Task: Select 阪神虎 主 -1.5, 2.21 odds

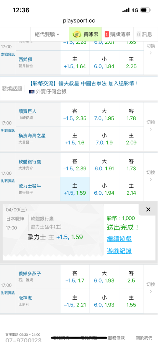Action: tap(75, 301)
